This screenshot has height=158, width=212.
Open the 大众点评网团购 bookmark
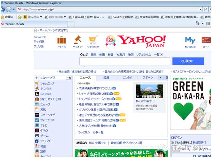coord(147,17)
